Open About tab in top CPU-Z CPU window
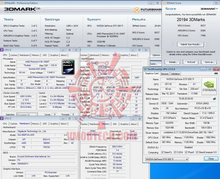The image size is (220, 179). point(64,55)
